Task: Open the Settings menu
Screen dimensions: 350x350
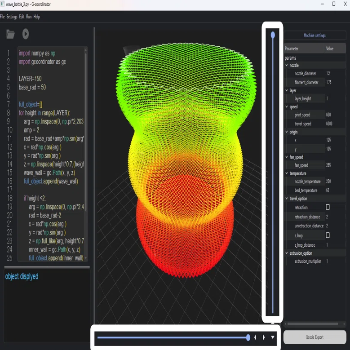Action: pyautogui.click(x=12, y=17)
